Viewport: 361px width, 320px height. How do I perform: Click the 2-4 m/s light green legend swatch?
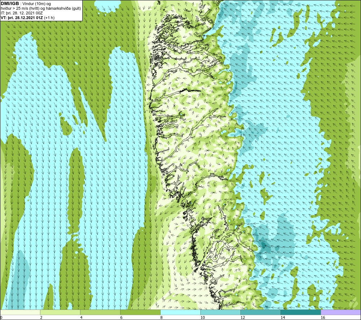[x=60, y=312]
